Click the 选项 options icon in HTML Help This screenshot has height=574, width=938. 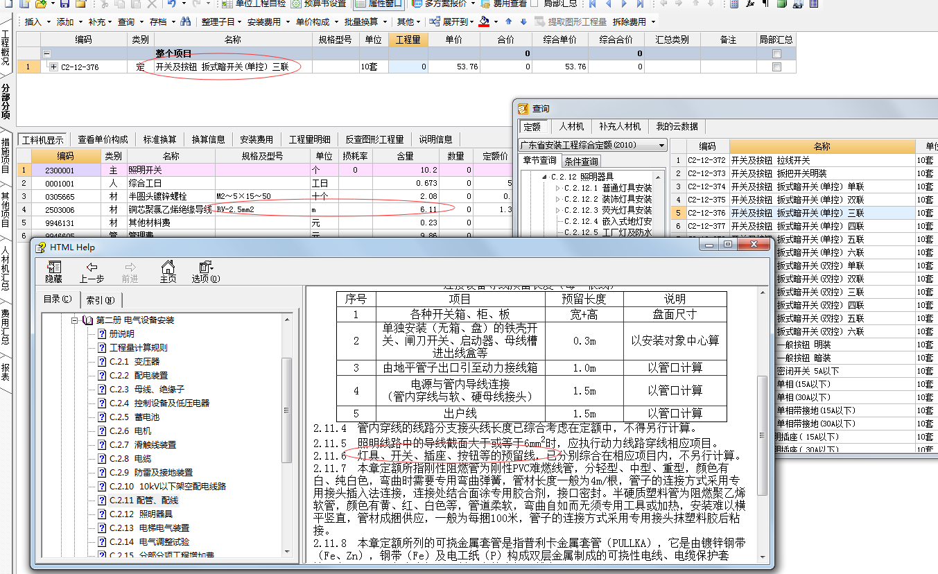coord(205,268)
